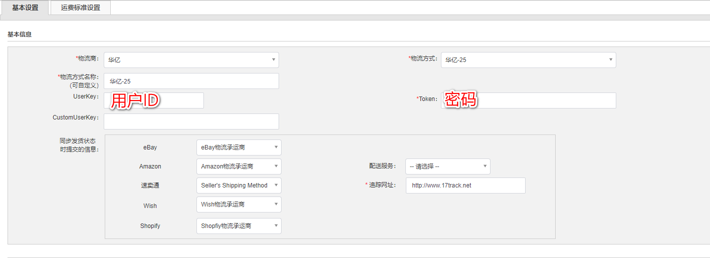The width and height of the screenshot is (710, 258).
Task: Click the 追踪网址 field label
Action: coord(382,185)
